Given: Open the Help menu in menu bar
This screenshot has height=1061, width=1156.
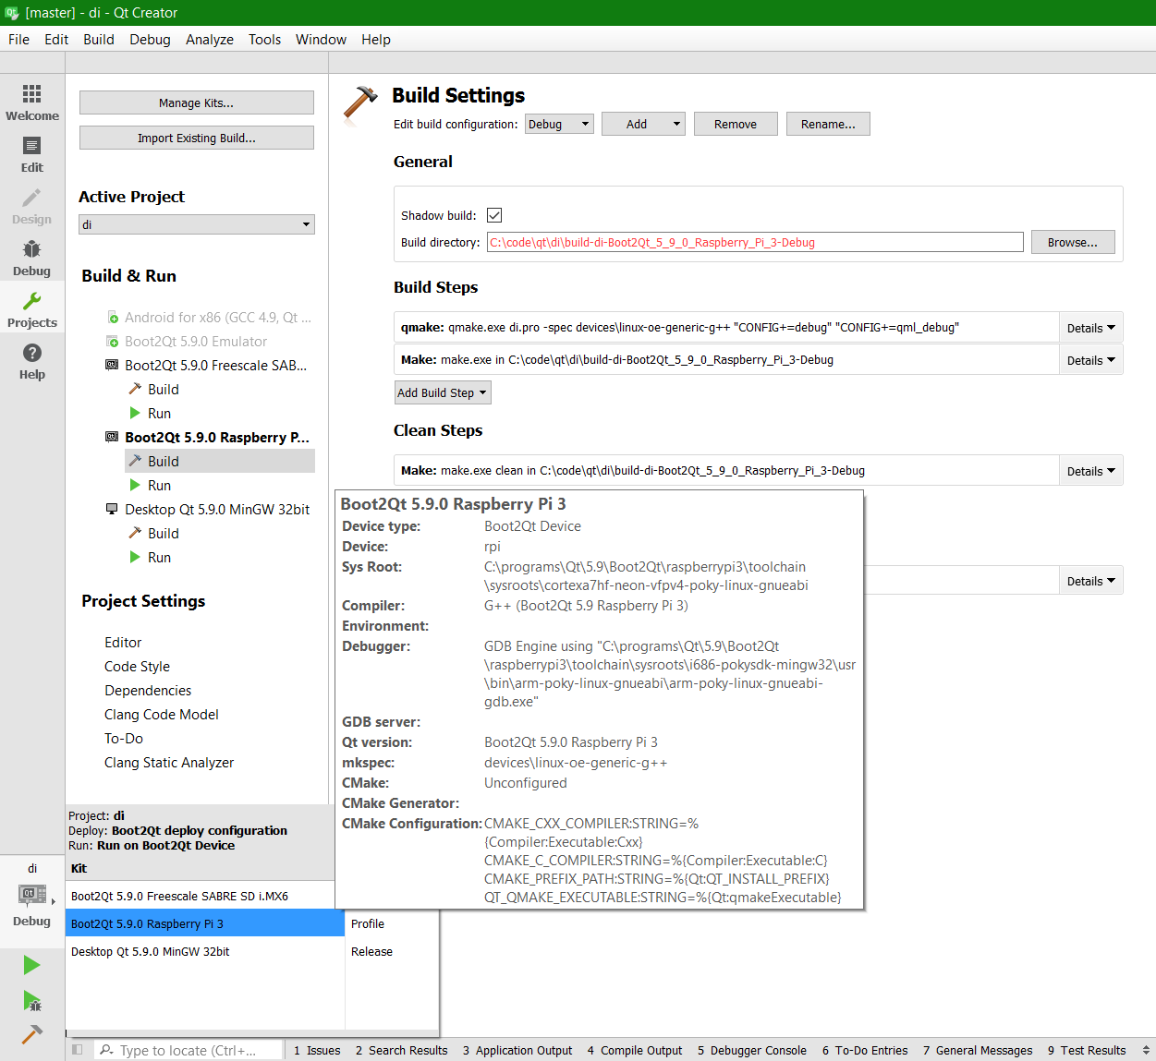Looking at the screenshot, I should pos(376,40).
